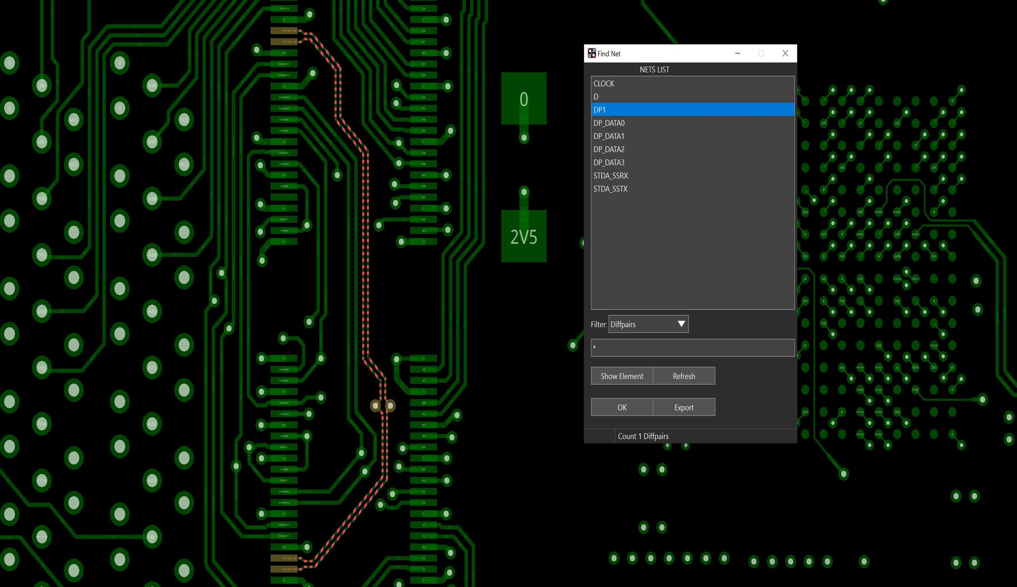Select STDA_SSTX in nets list
Viewport: 1017px width, 587px height.
click(x=692, y=189)
